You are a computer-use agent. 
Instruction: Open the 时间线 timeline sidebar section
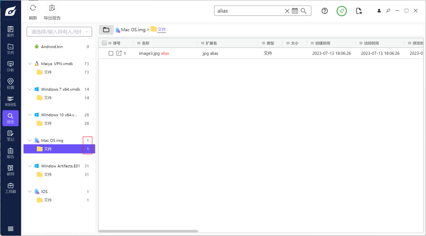coord(10,101)
